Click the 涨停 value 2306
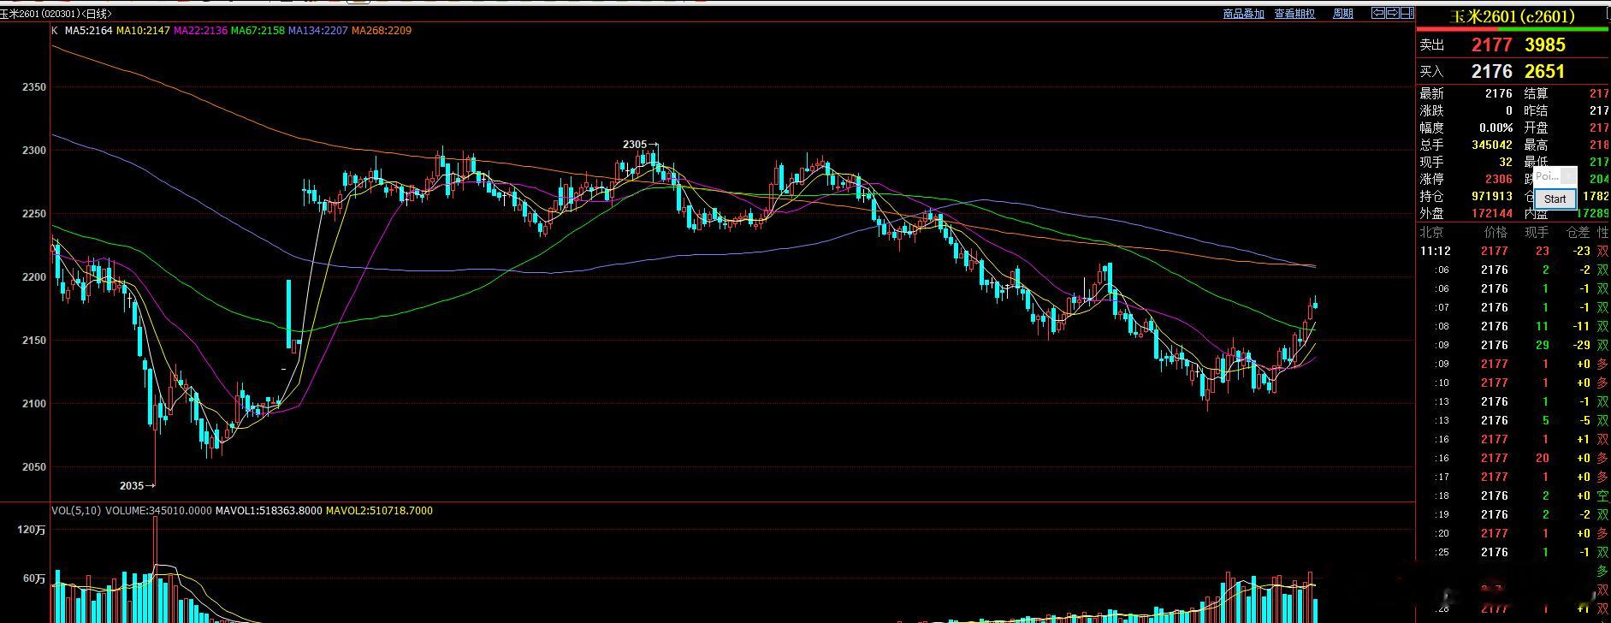The height and width of the screenshot is (623, 1611). [1499, 179]
